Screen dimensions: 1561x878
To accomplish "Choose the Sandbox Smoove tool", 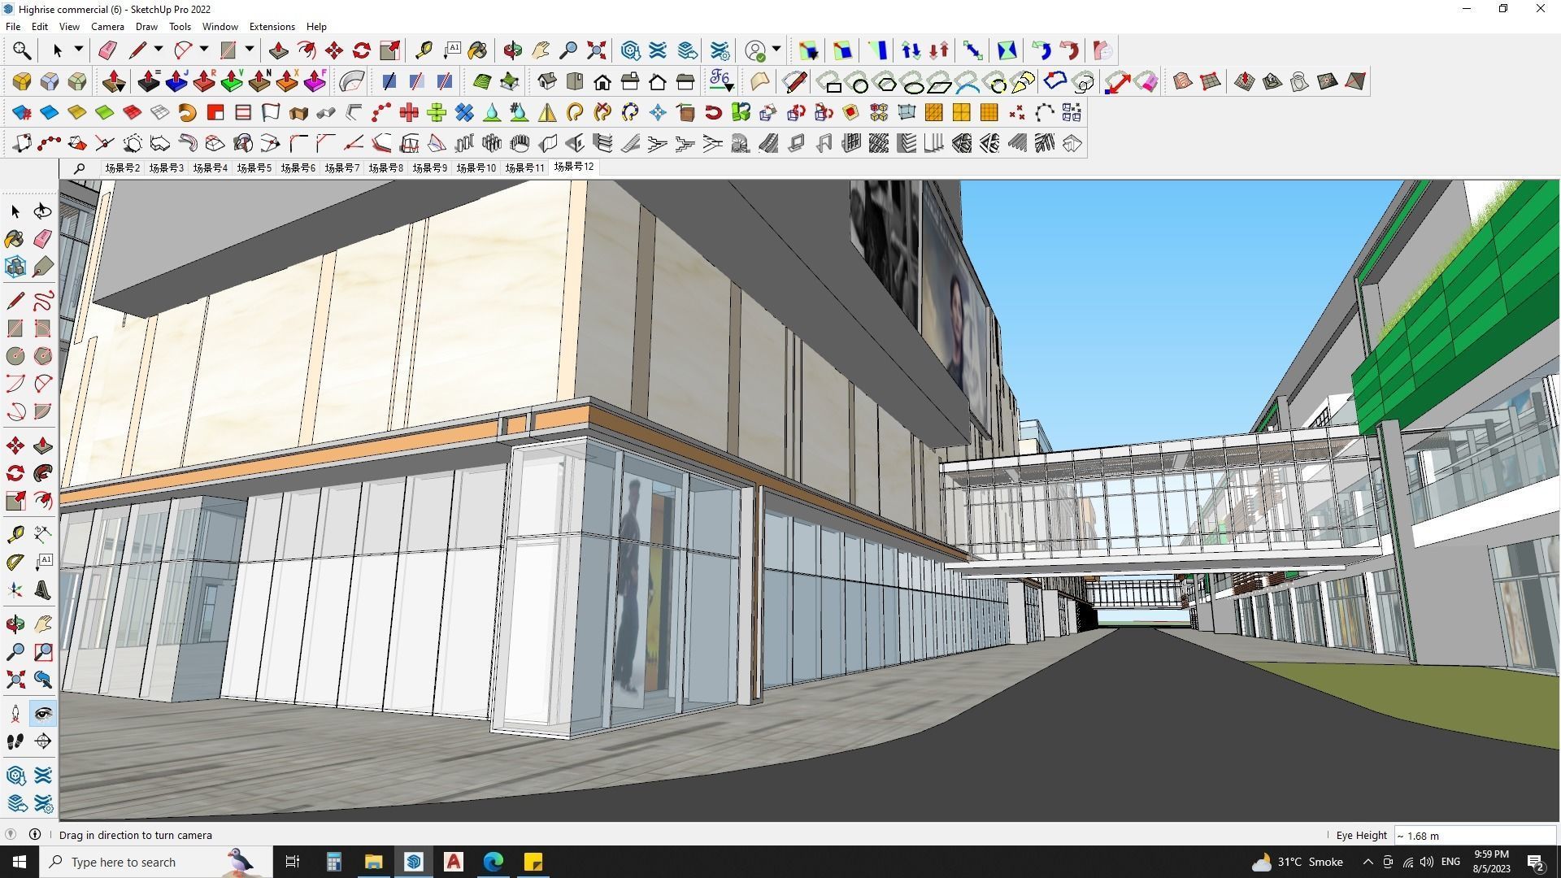I will tap(1245, 81).
